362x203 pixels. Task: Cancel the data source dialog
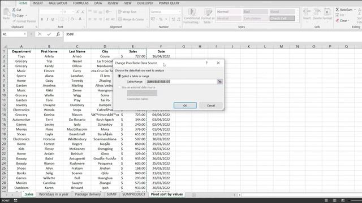tap(211, 105)
